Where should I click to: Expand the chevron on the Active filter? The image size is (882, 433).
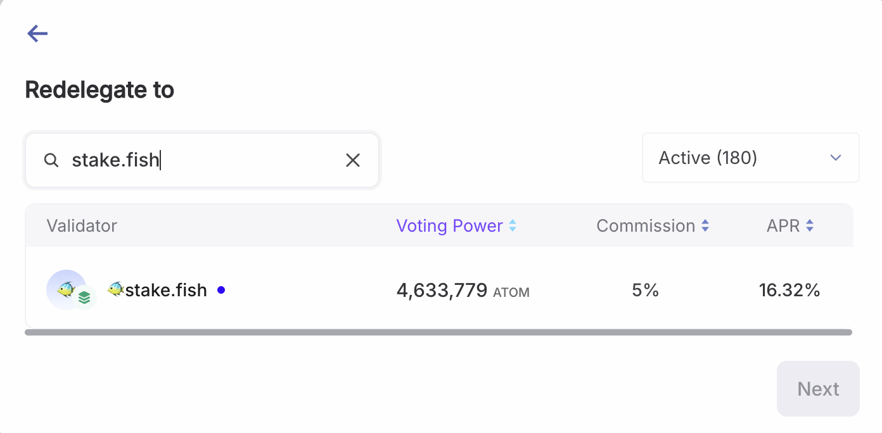click(836, 158)
